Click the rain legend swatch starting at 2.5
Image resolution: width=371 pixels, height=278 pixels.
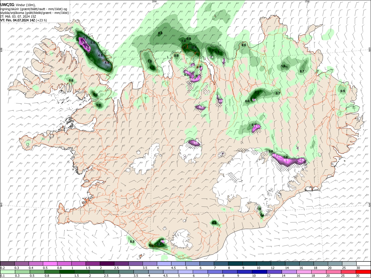(111, 272)
